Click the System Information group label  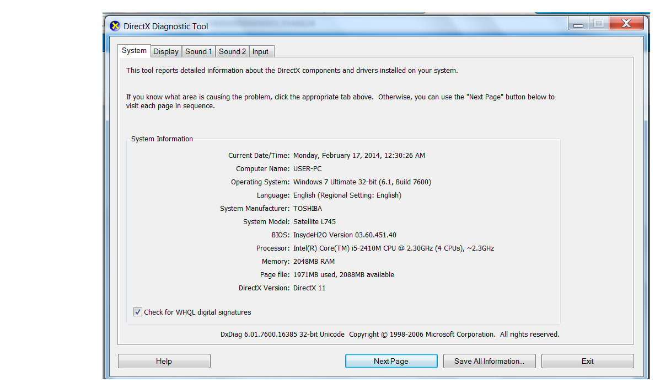tap(162, 139)
